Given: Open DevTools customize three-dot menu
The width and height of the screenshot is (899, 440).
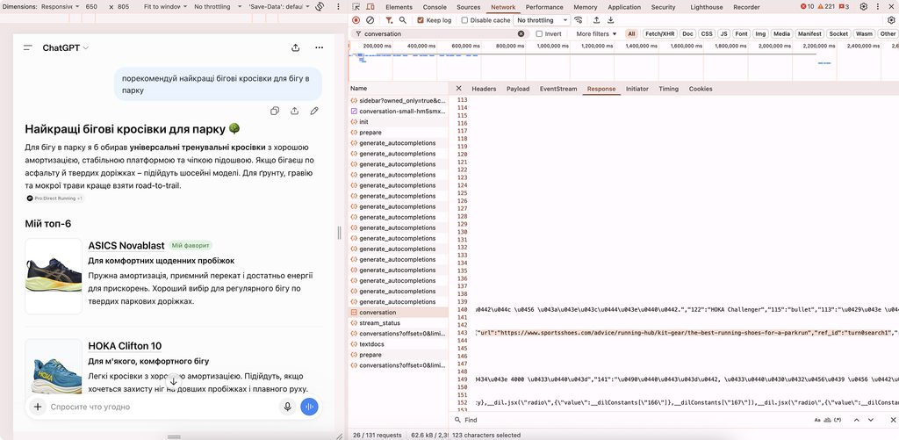Looking at the screenshot, I should tap(880, 7).
